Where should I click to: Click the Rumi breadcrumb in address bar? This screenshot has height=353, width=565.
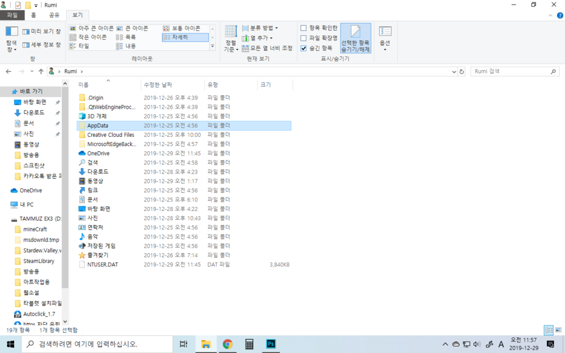[x=71, y=72]
